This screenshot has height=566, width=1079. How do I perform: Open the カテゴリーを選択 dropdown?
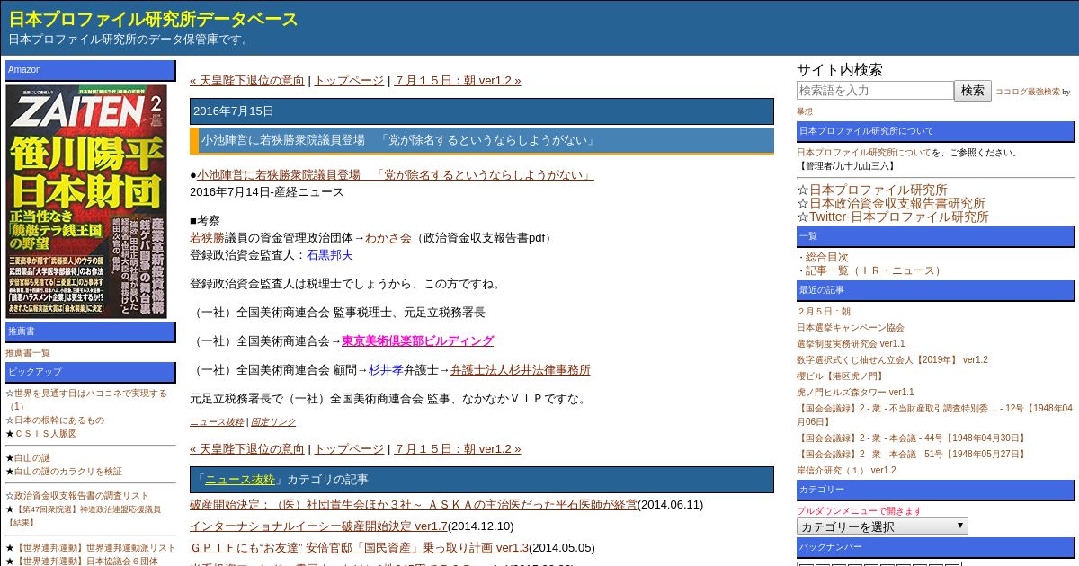pyautogui.click(x=882, y=526)
